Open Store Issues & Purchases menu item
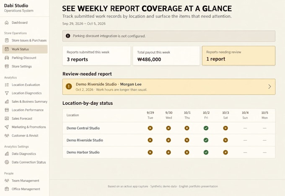 point(25,40)
